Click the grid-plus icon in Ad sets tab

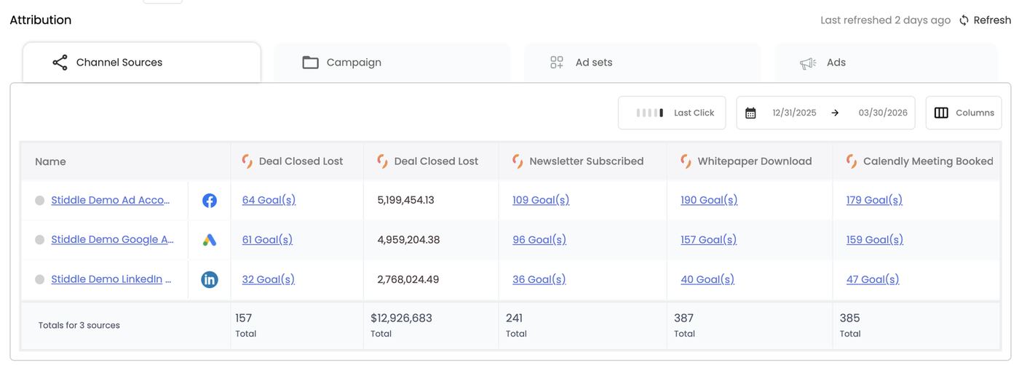click(x=557, y=63)
